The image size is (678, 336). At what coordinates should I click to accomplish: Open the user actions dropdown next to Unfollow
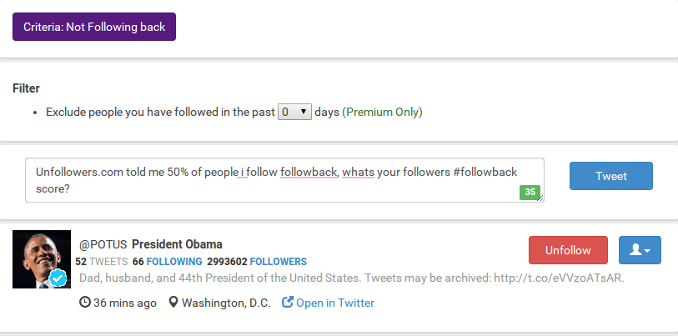(x=640, y=250)
